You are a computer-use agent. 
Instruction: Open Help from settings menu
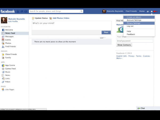tap(139, 31)
